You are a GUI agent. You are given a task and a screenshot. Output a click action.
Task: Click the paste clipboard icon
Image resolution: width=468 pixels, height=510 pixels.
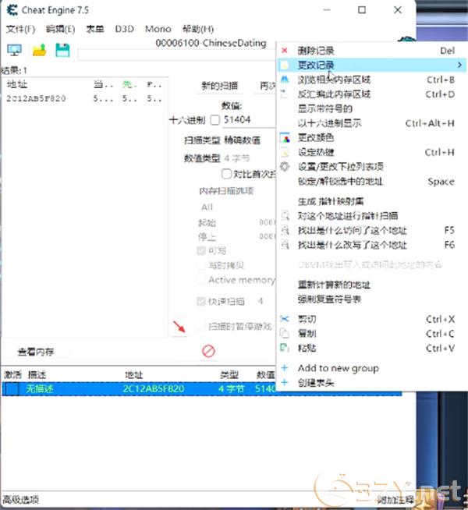pos(285,348)
